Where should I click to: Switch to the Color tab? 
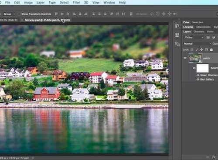[x=186, y=22]
